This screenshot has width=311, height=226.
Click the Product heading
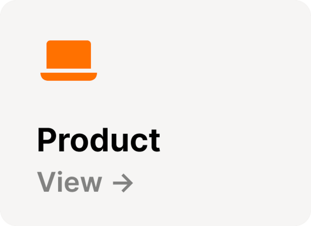pos(99,140)
